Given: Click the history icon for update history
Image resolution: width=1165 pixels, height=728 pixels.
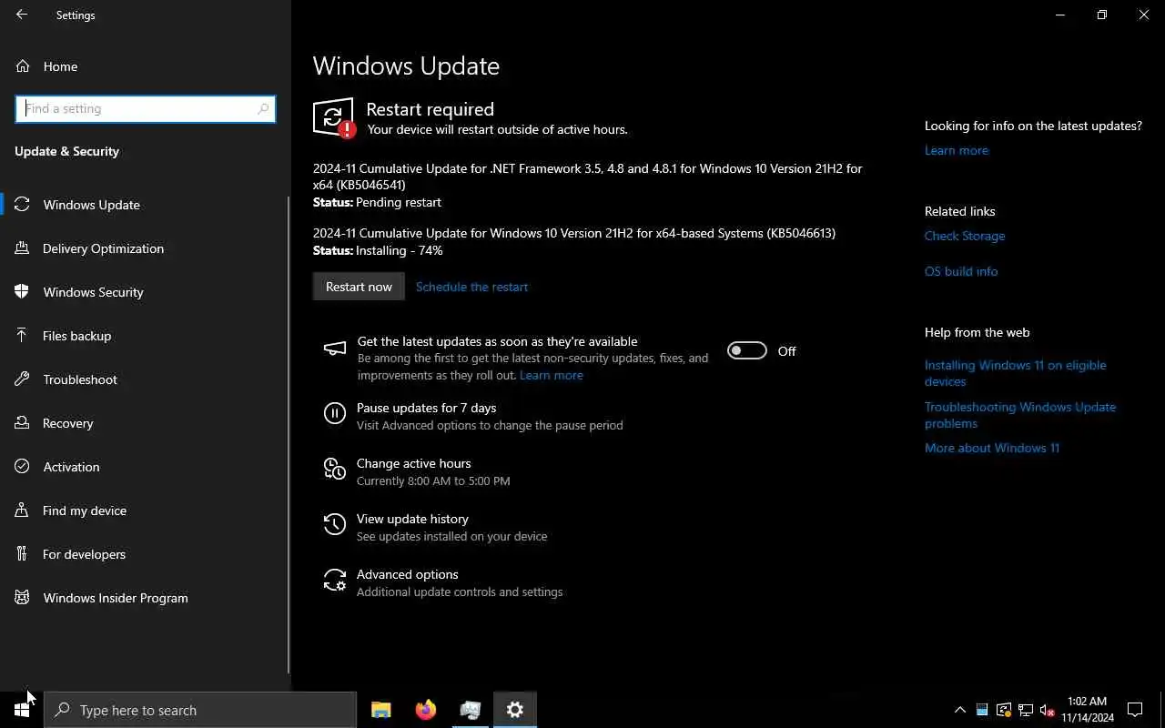Looking at the screenshot, I should pos(335,525).
